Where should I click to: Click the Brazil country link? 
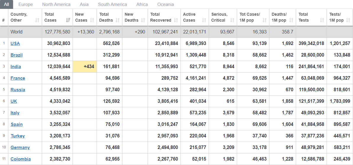(17, 55)
